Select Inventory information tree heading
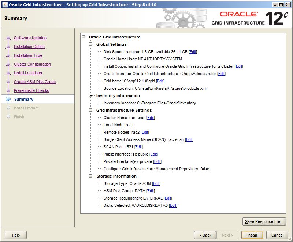The width and height of the screenshot is (293, 242). 118,96
